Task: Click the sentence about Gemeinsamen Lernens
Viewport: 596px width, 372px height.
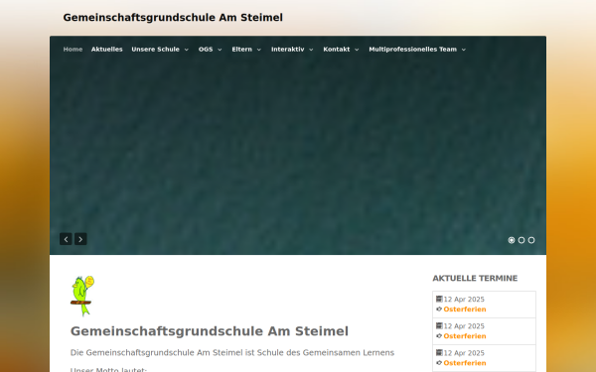Action: (x=232, y=352)
